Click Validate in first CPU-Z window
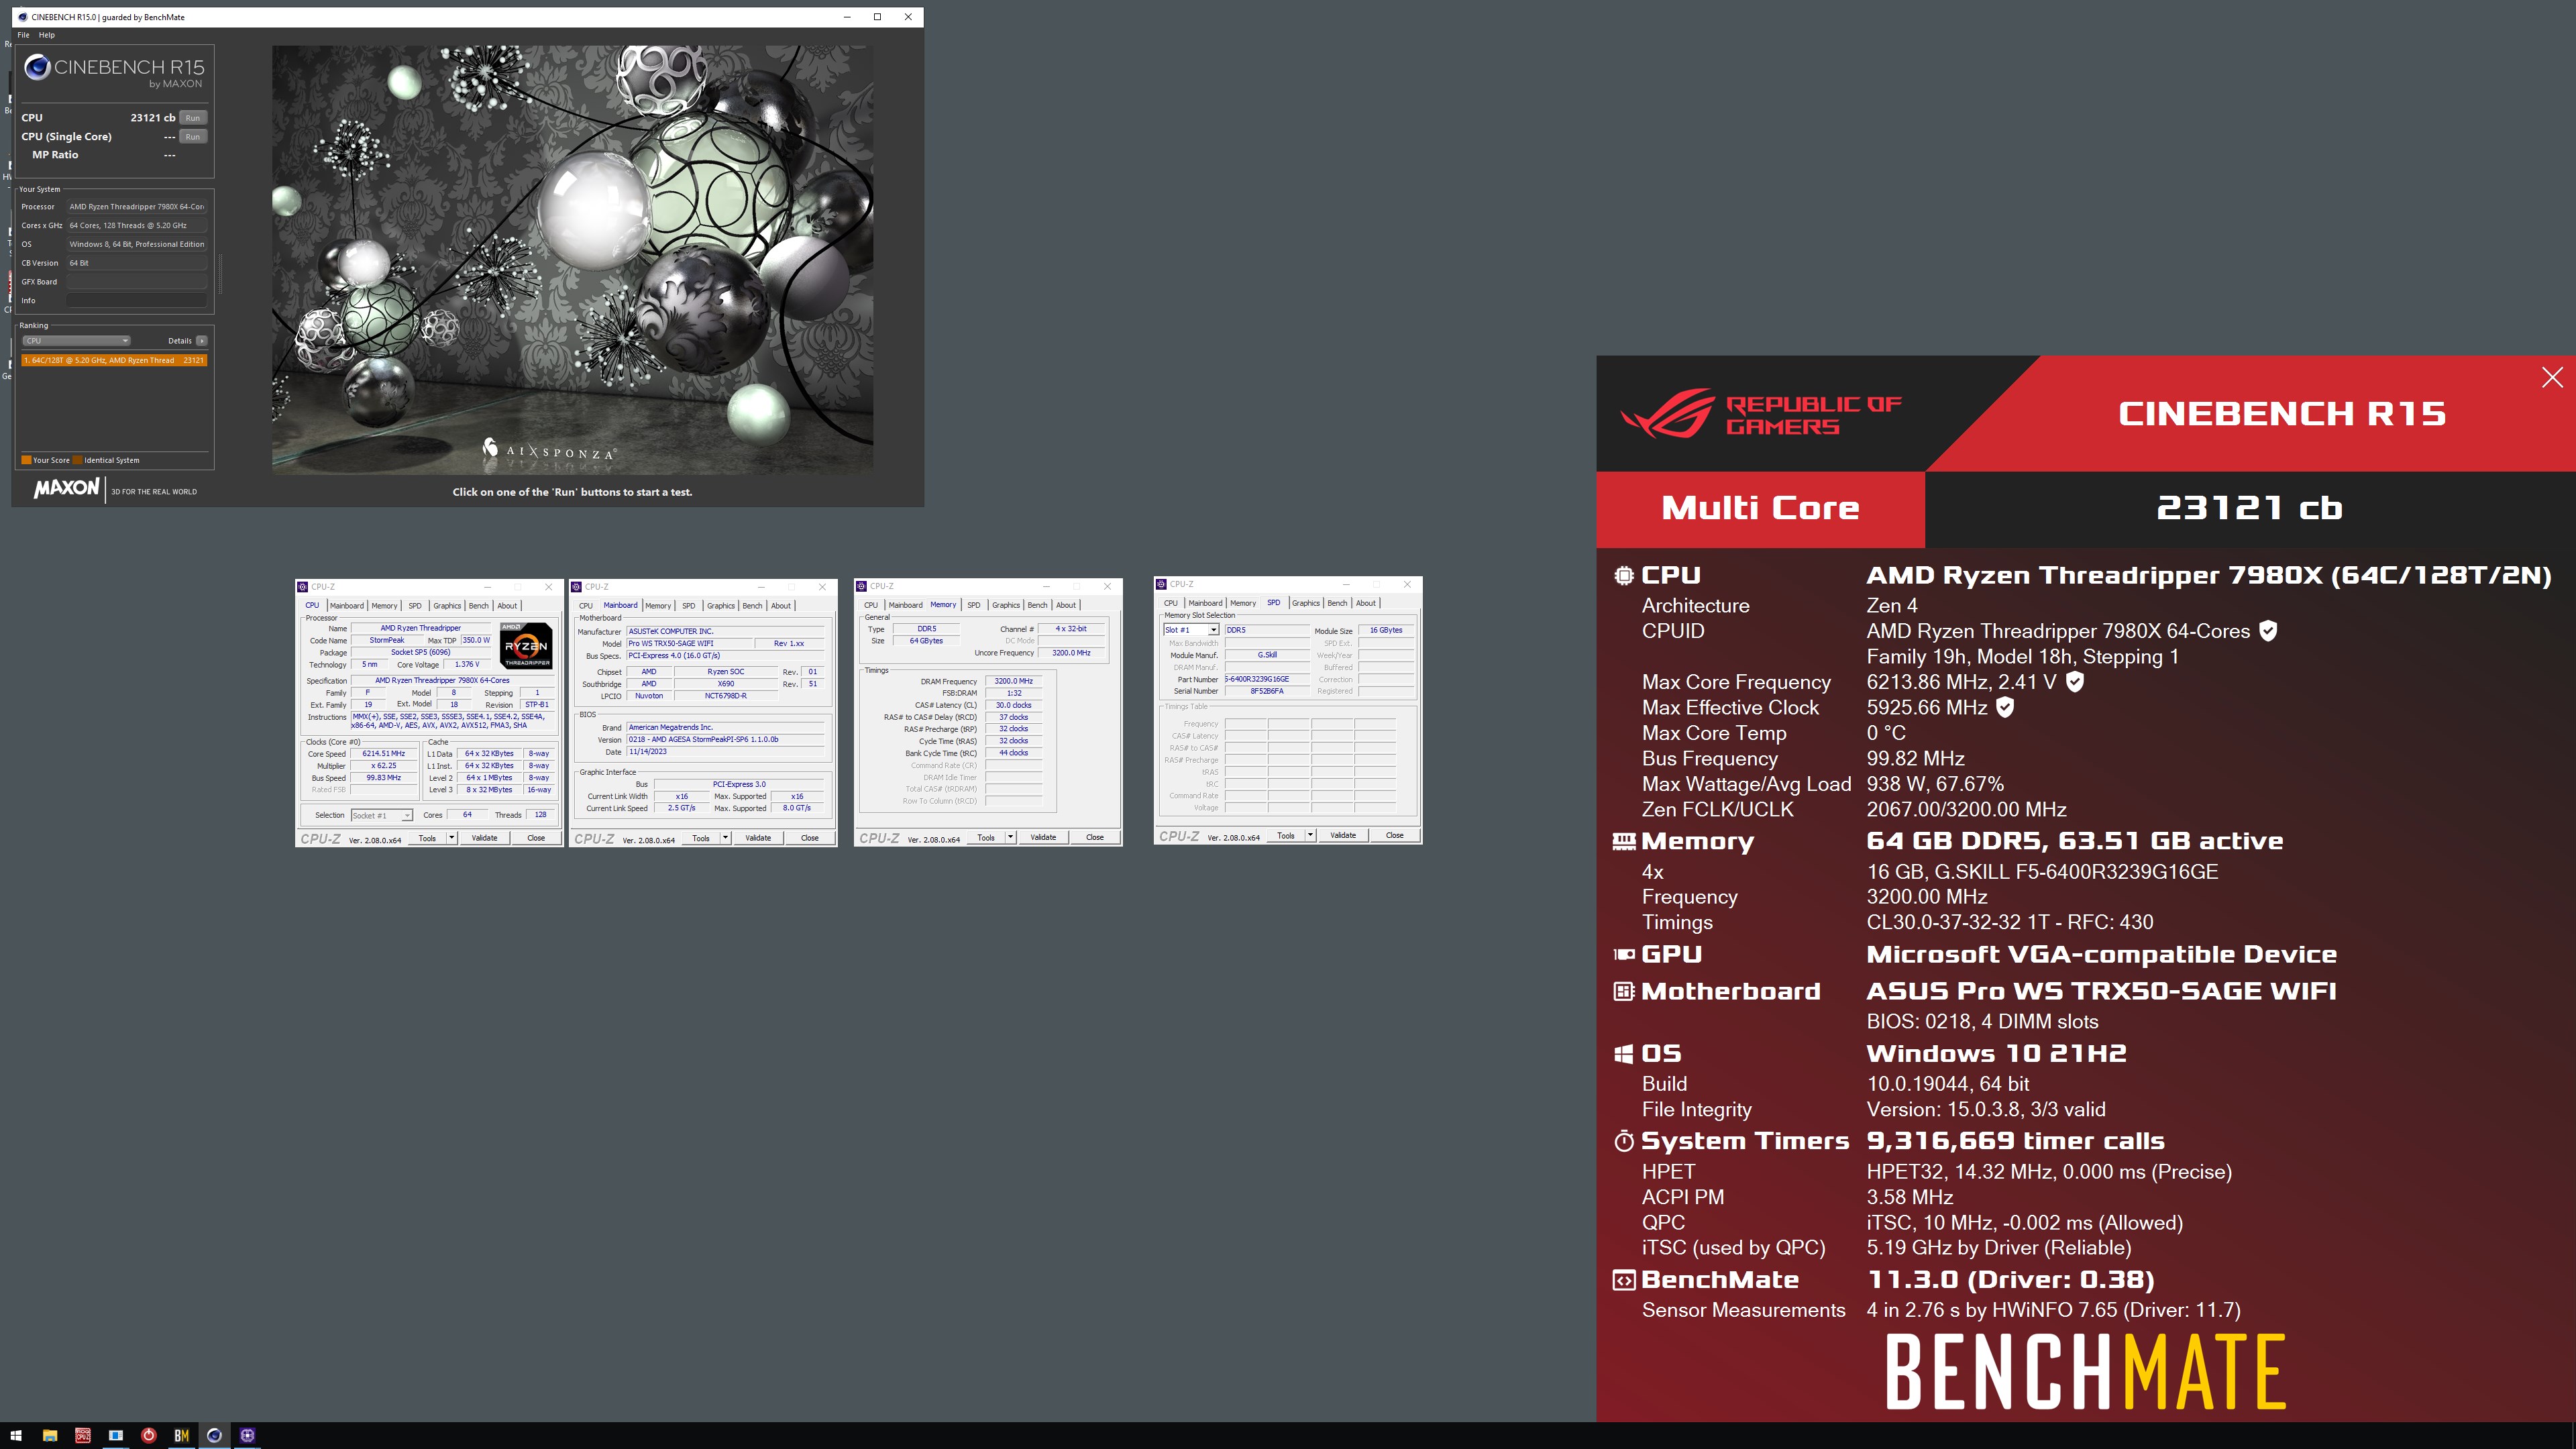 pyautogui.click(x=484, y=838)
